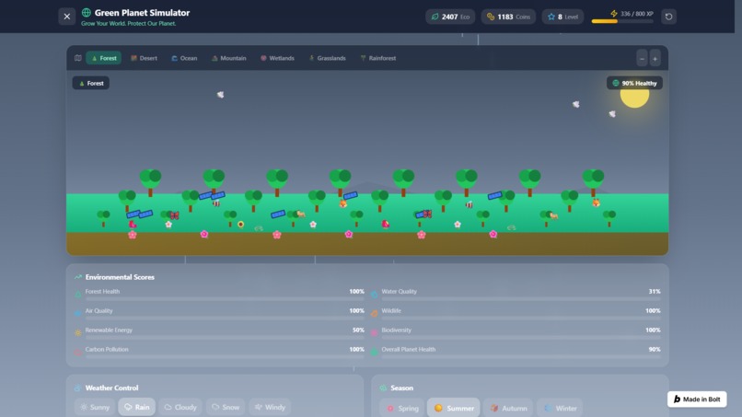
Task: Click the XP progress bar
Action: [x=622, y=21]
